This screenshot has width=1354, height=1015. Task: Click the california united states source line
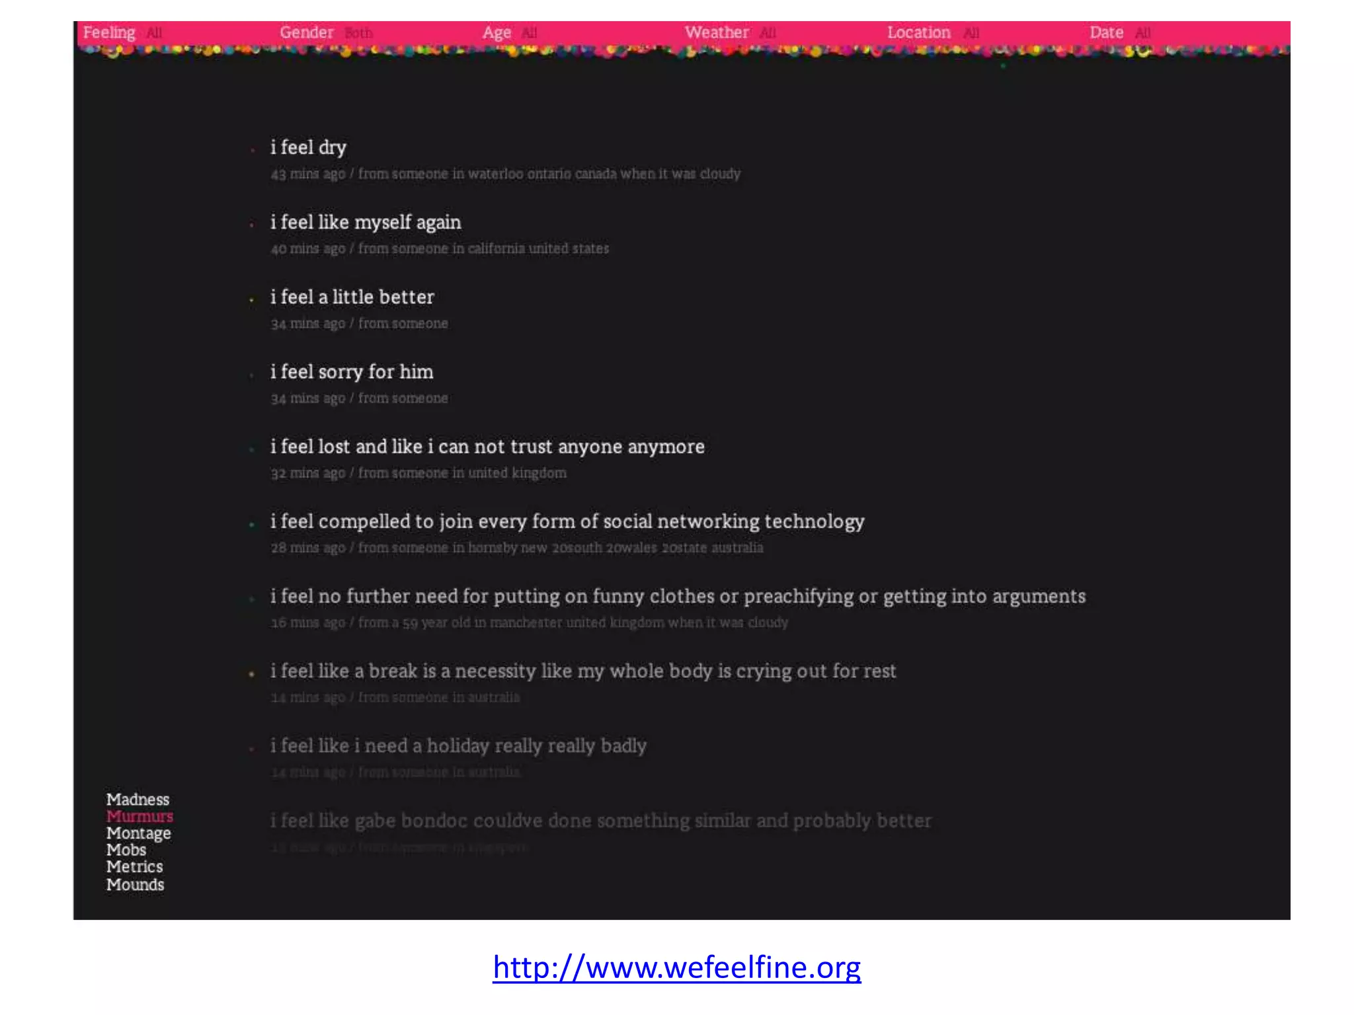[x=440, y=248]
